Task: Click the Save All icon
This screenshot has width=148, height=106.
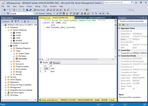Action: tap(30, 10)
